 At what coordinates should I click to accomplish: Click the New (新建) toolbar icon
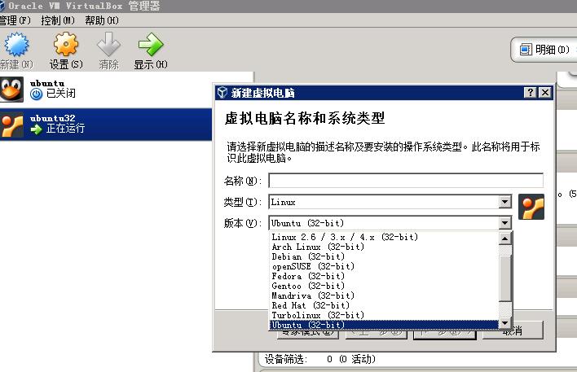click(x=16, y=45)
